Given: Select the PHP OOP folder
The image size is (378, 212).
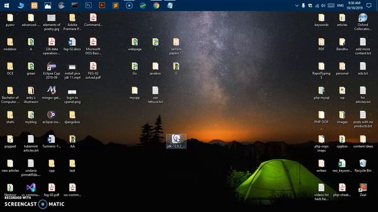Looking at the screenshot, I should (321, 117).
